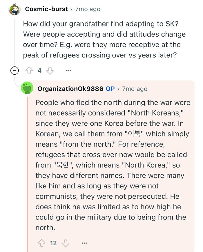This screenshot has height=252, width=203.
Task: Open more options for OrganizationOk9886's reply
Action: tap(84, 243)
